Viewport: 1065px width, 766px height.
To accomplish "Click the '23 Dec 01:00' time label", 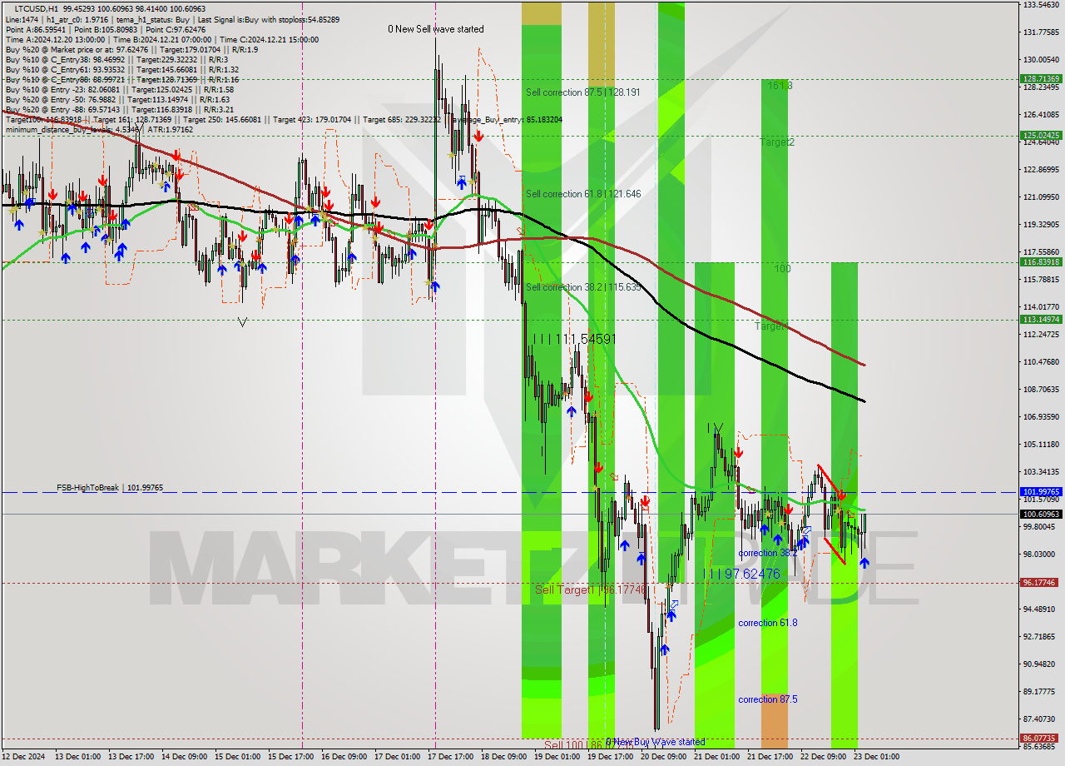I will (x=876, y=757).
